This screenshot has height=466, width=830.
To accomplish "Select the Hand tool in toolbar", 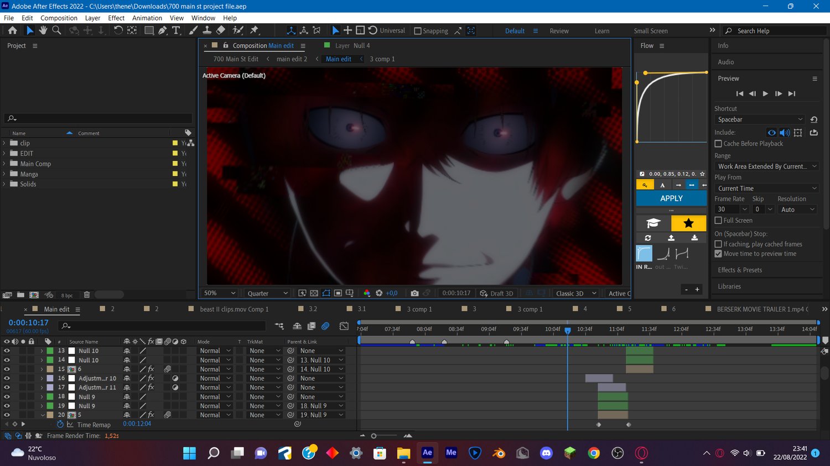I will point(43,30).
